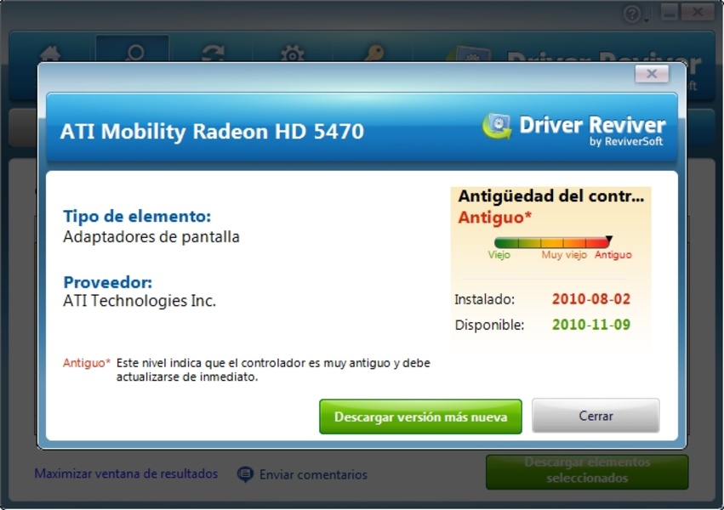The image size is (724, 510).
Task: Click the driver age gauge bar
Action: tap(553, 242)
